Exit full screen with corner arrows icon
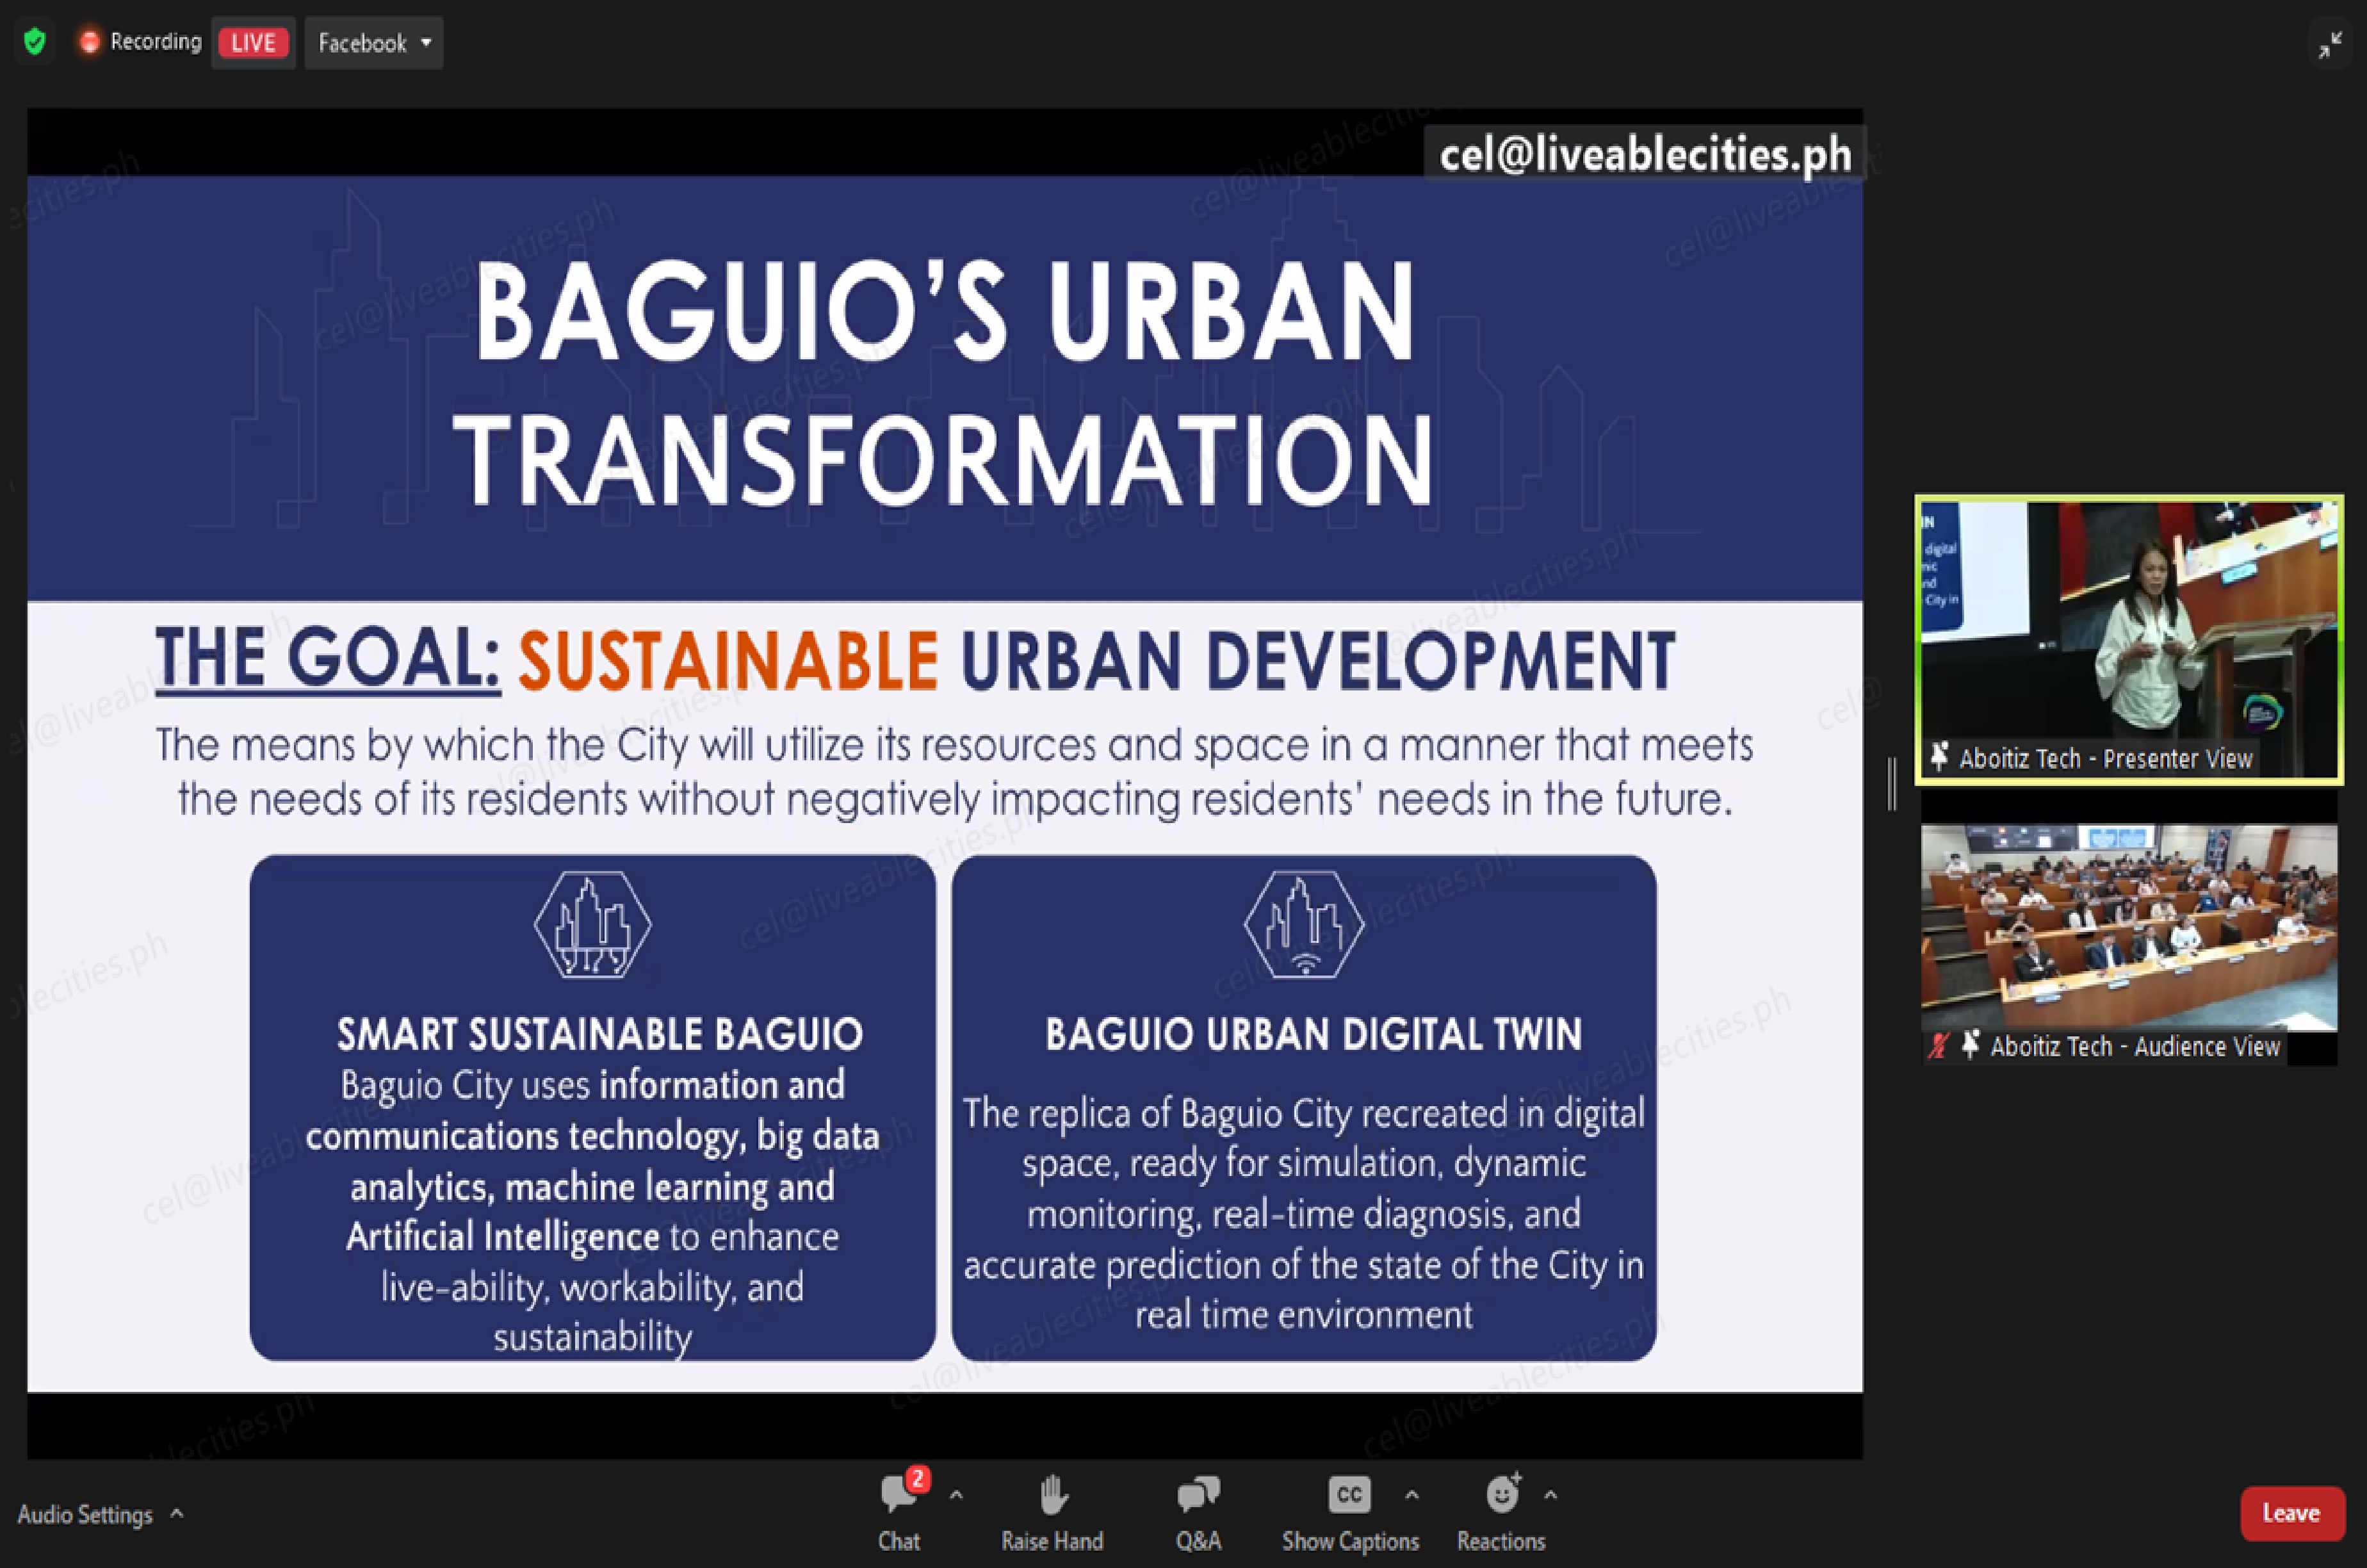This screenshot has width=2367, height=1568. [x=2330, y=45]
